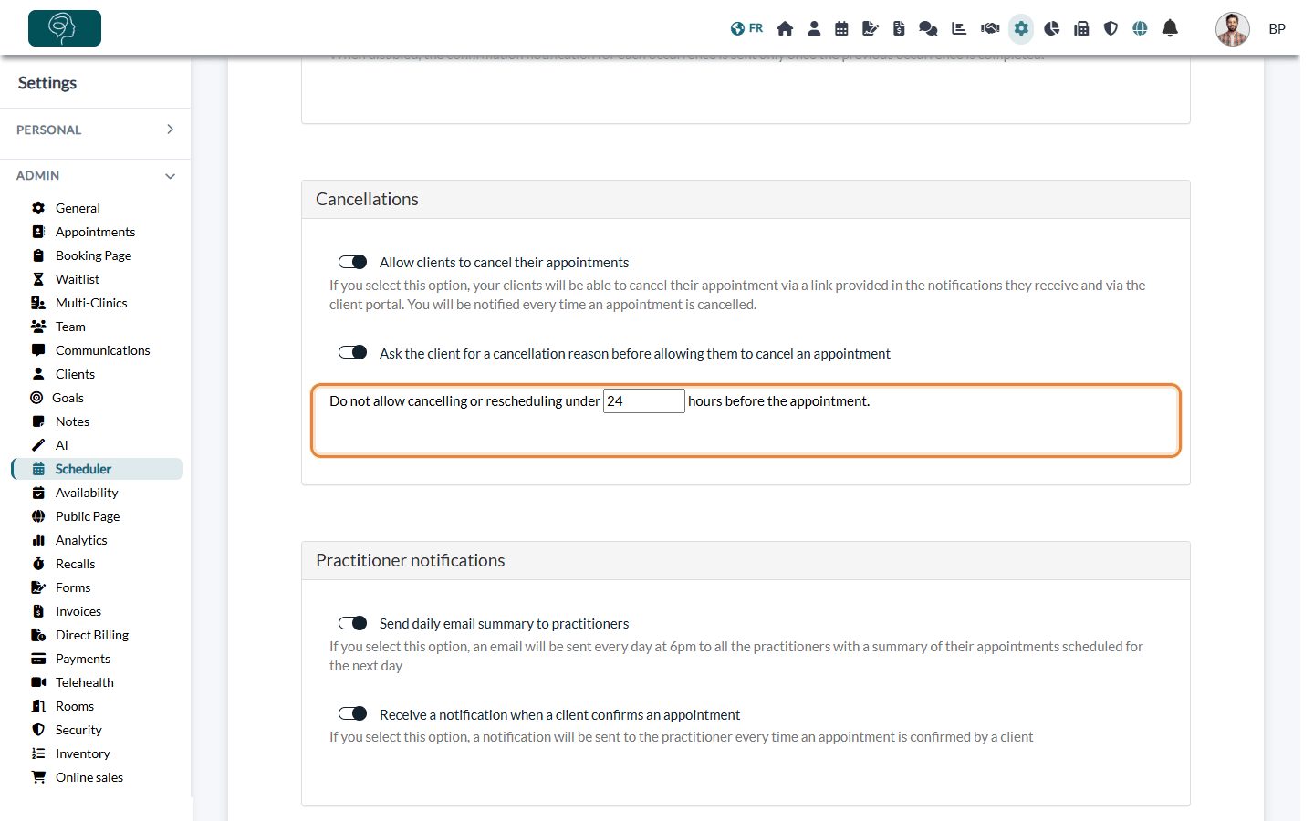Viewport: 1314px width, 821px height.
Task: Go to Multi-Clinics settings
Action: click(91, 303)
